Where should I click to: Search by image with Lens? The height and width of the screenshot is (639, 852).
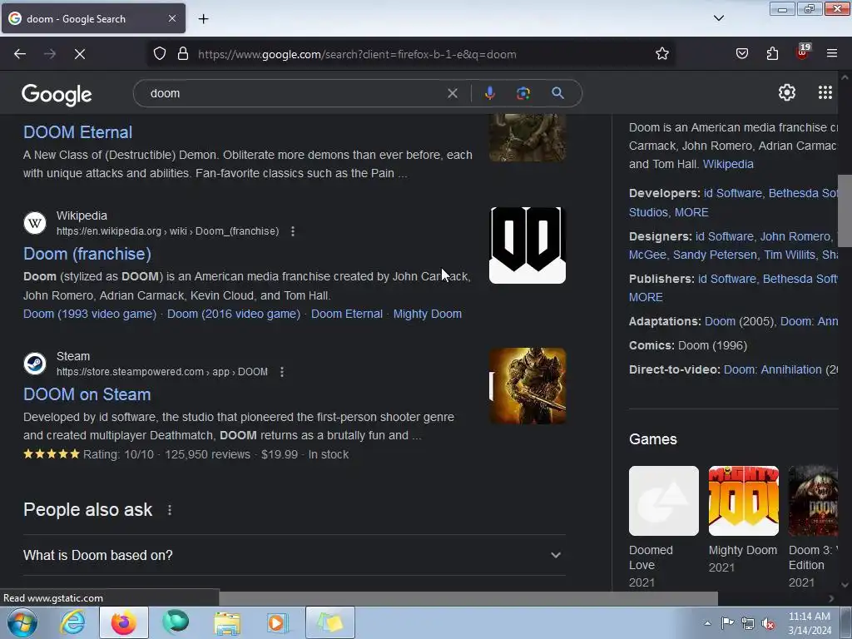(x=523, y=93)
